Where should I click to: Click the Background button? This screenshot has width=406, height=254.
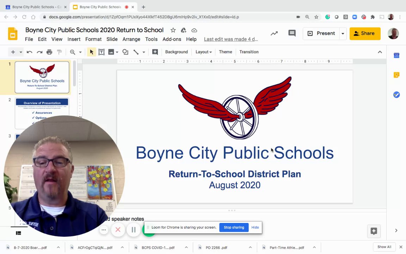pos(176,52)
